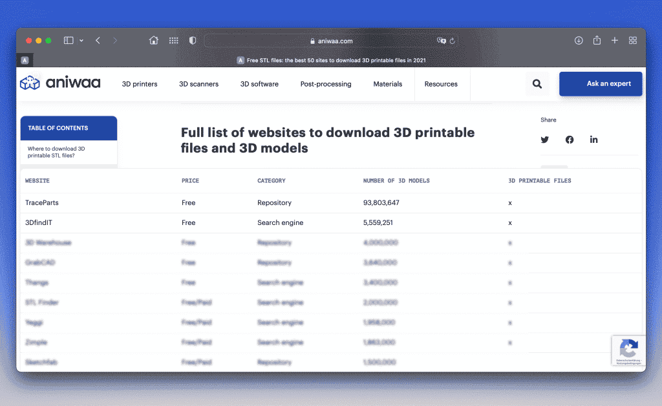Open the 3D printers menu
The width and height of the screenshot is (662, 406).
coord(140,84)
